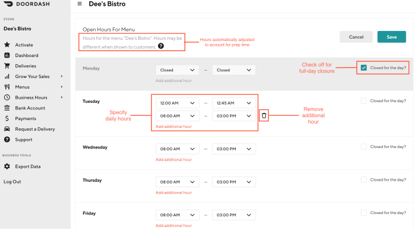The height and width of the screenshot is (230, 416).
Task: Click the Save button
Action: 392,37
